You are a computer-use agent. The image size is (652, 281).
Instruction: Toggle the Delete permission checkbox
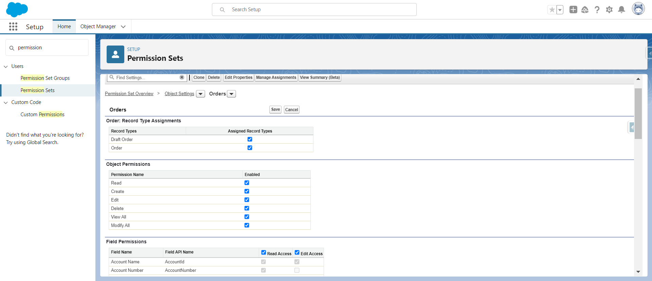point(247,208)
